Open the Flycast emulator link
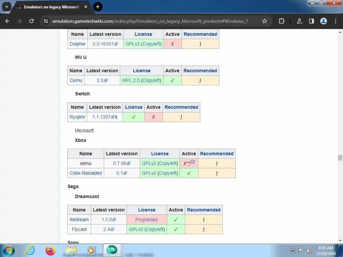This screenshot has height=257, width=343. (79, 229)
